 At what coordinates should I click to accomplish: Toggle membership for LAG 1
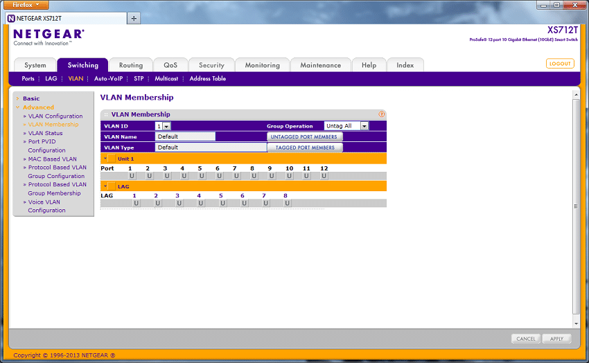point(136,203)
